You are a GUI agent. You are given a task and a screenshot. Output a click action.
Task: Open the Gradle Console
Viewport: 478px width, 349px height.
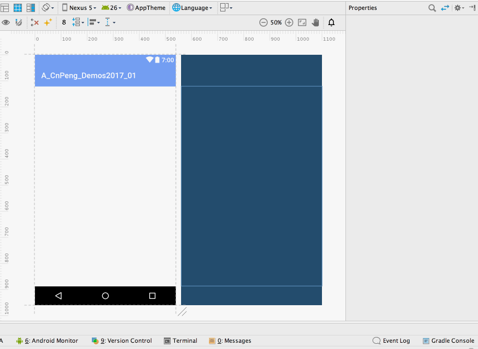point(448,341)
